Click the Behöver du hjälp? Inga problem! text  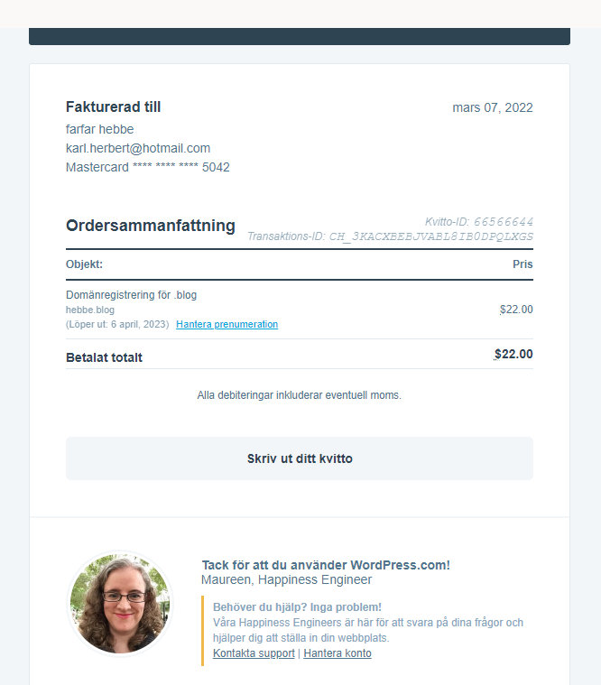click(297, 607)
